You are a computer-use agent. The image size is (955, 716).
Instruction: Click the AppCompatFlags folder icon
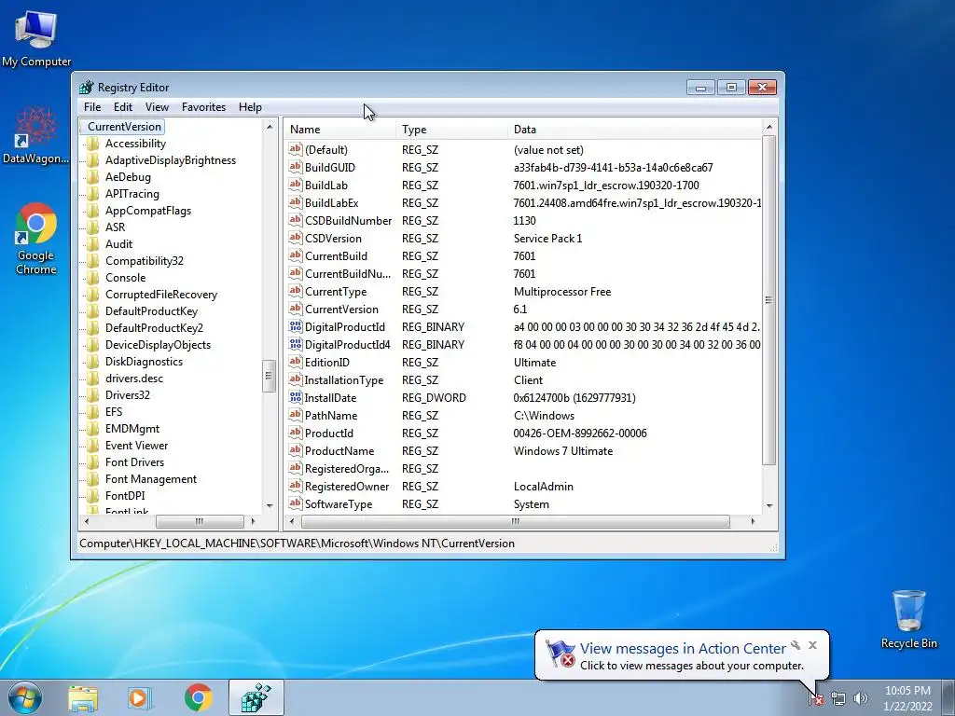pos(92,211)
